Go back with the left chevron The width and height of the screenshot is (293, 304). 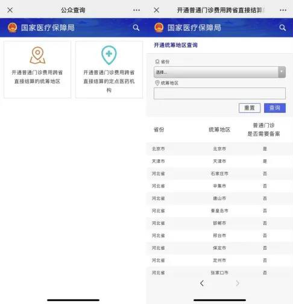202,283
